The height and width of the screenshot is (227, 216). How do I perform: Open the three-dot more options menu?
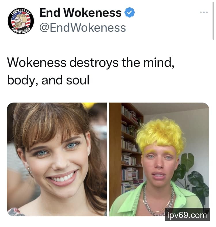click(x=204, y=12)
